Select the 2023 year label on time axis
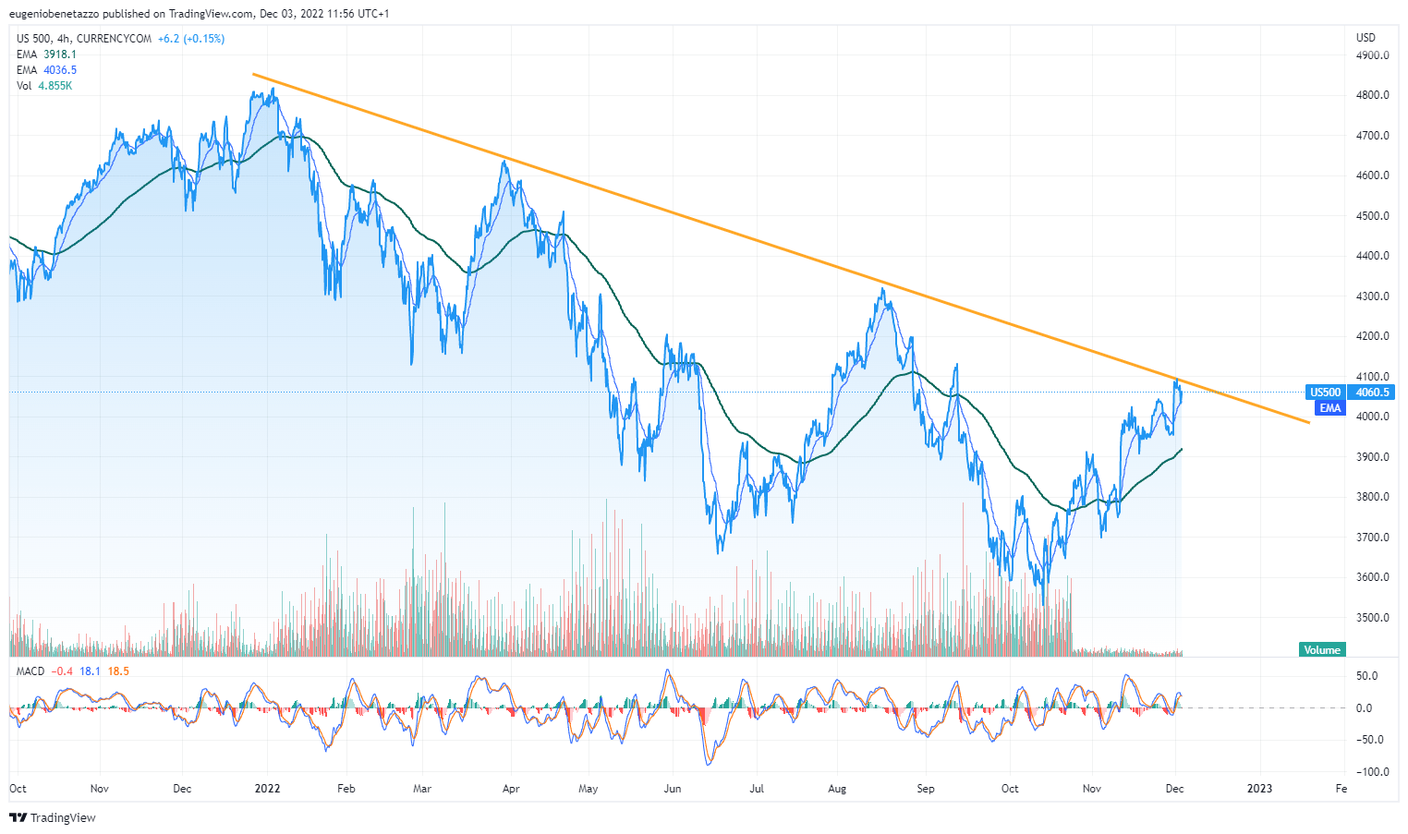This screenshot has width=1408, height=834. click(x=1259, y=789)
